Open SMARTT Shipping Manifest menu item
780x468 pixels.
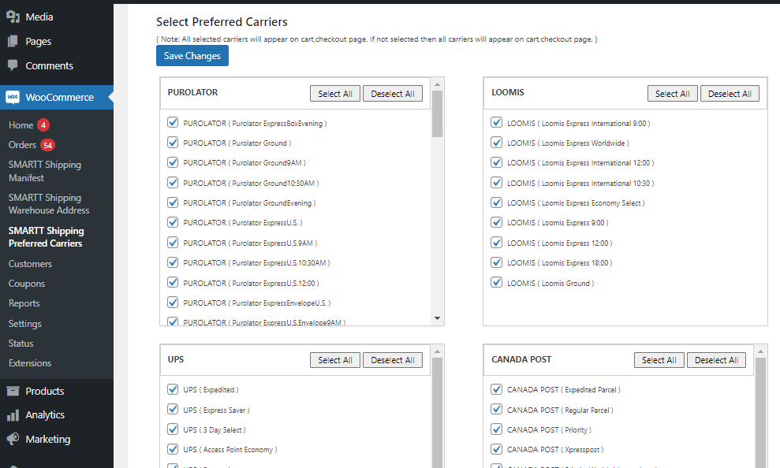(x=45, y=171)
